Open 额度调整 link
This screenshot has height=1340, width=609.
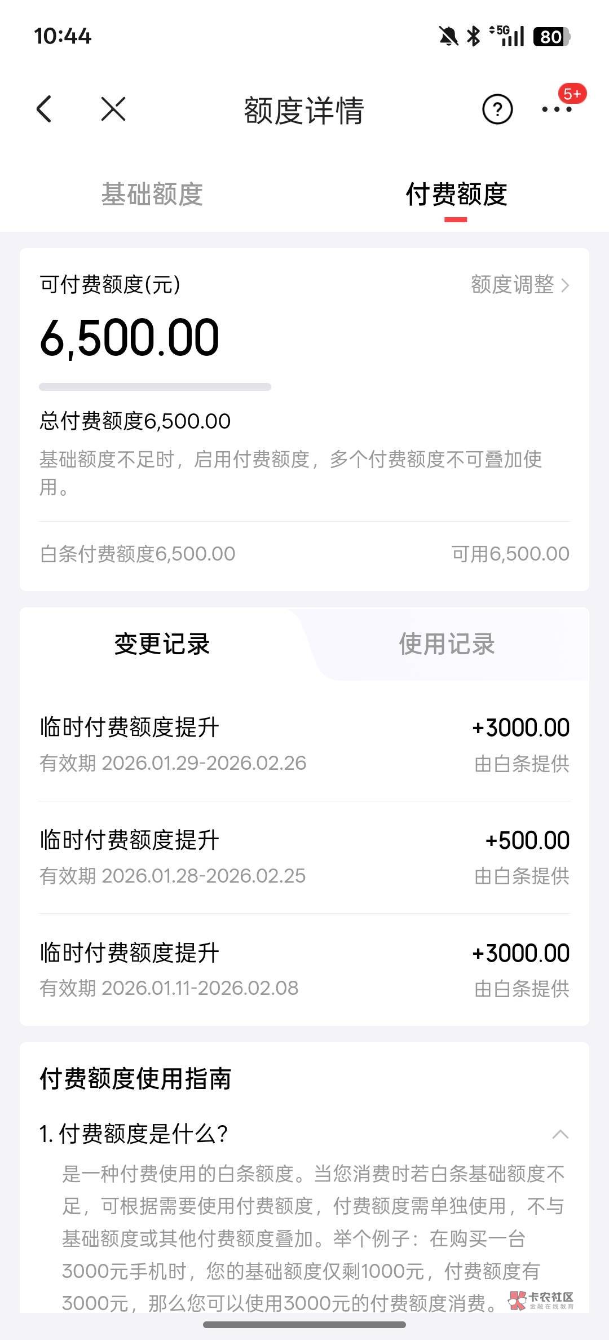(513, 285)
